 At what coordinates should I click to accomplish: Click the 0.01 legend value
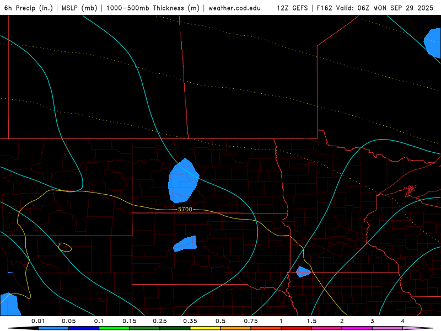[38, 321]
